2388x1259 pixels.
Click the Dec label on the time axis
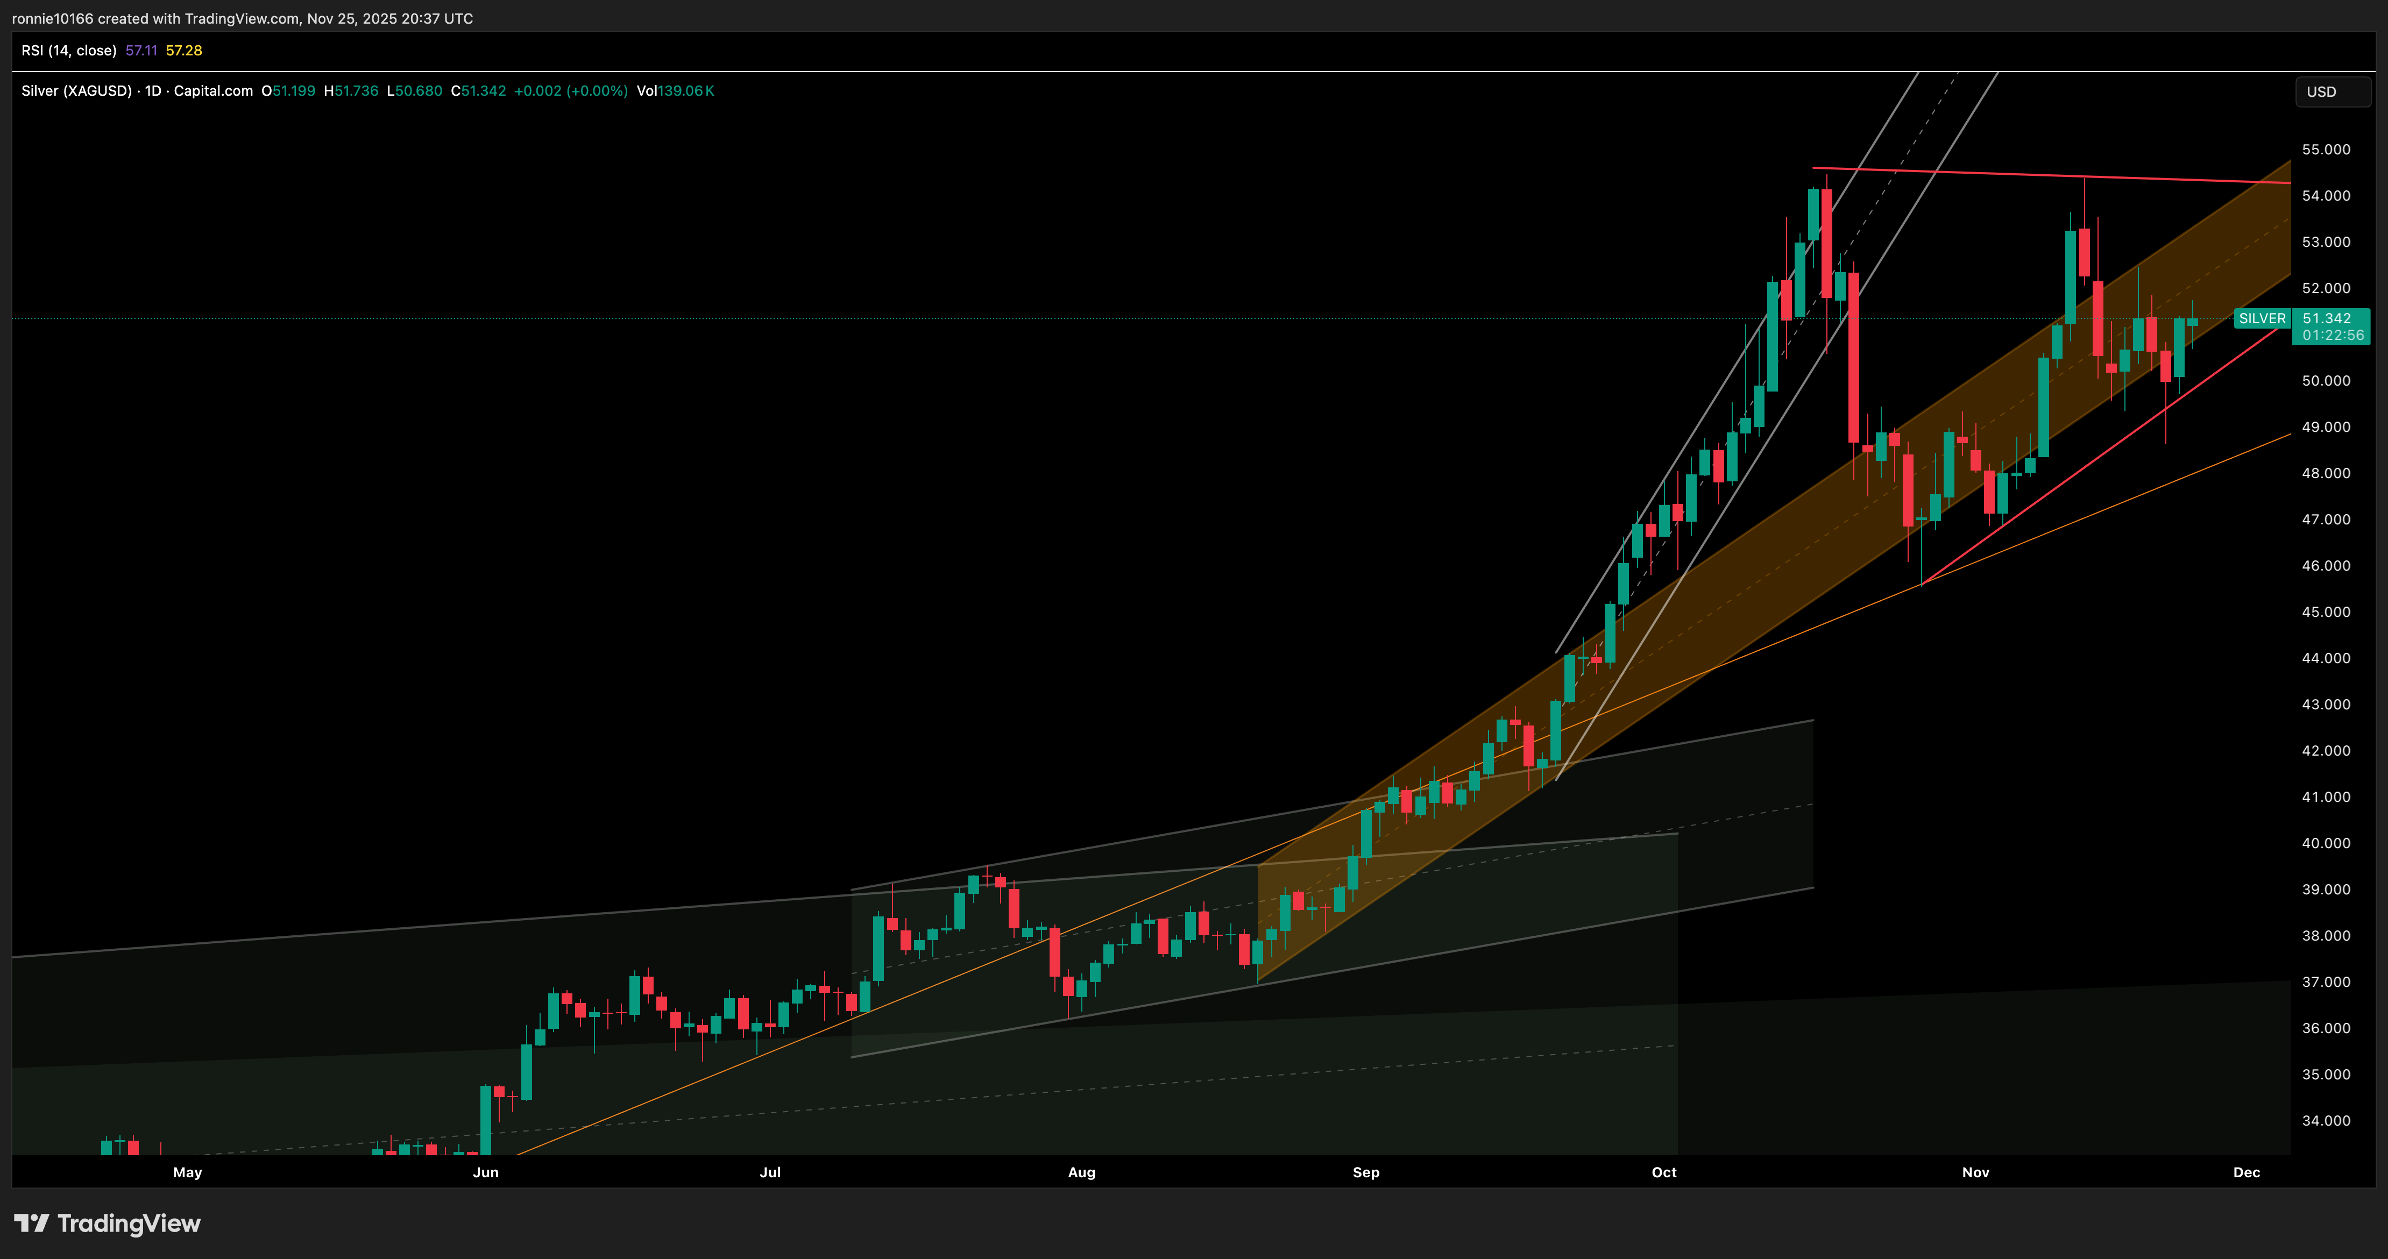(2247, 1172)
